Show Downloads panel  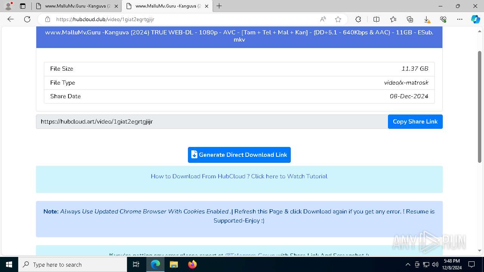pyautogui.click(x=427, y=19)
